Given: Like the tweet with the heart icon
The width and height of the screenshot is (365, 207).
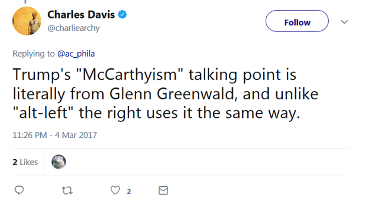Looking at the screenshot, I should click(115, 191).
